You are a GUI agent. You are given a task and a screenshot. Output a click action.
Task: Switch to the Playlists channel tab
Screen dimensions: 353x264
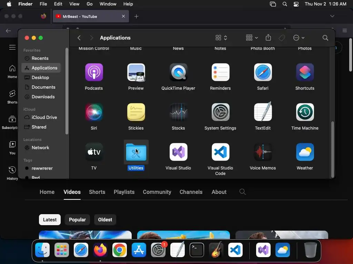[x=124, y=192]
